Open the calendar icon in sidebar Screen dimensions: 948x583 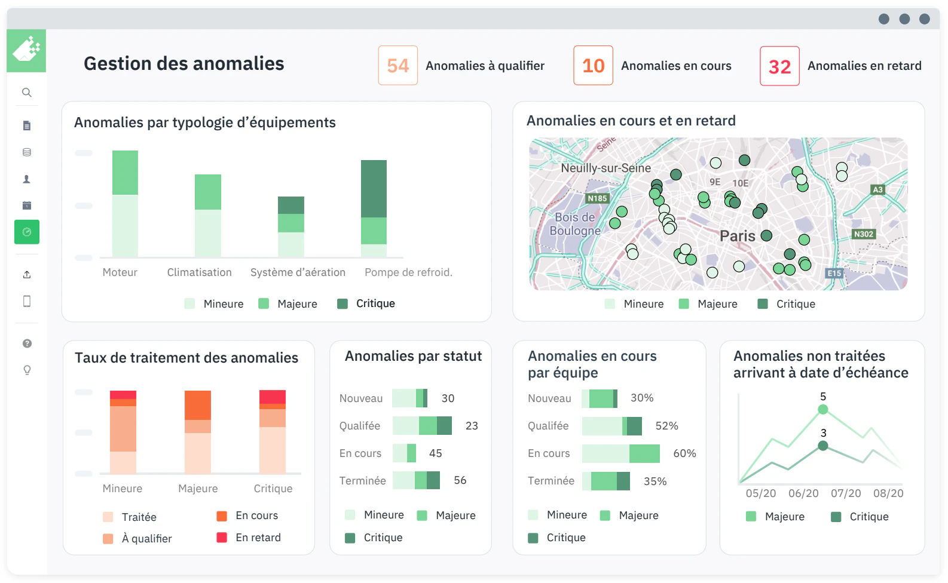click(27, 205)
